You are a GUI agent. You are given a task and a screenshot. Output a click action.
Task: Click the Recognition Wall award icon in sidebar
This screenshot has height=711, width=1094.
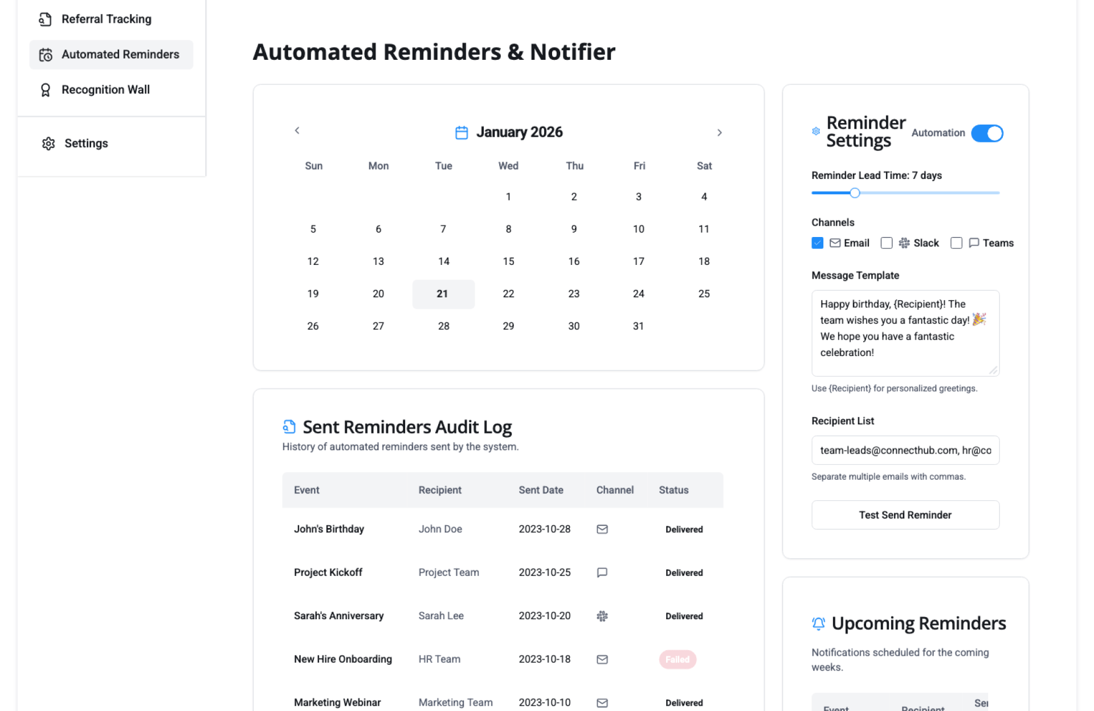[x=46, y=90]
